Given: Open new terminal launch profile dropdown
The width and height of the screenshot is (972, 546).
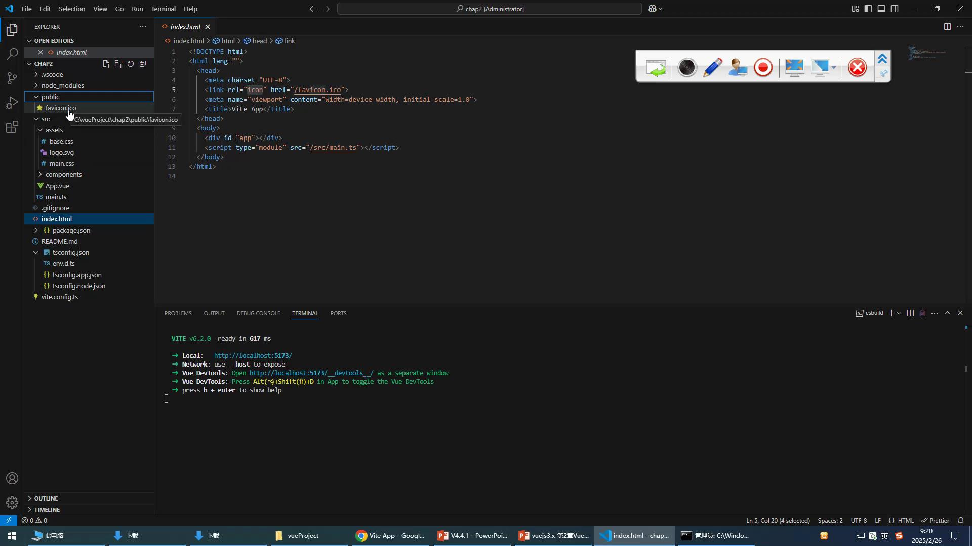Looking at the screenshot, I should [x=899, y=313].
